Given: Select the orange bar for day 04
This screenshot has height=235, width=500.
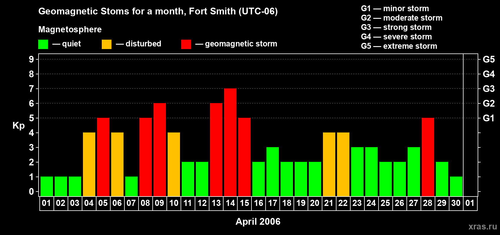Looking at the screenshot, I should 89,164.
